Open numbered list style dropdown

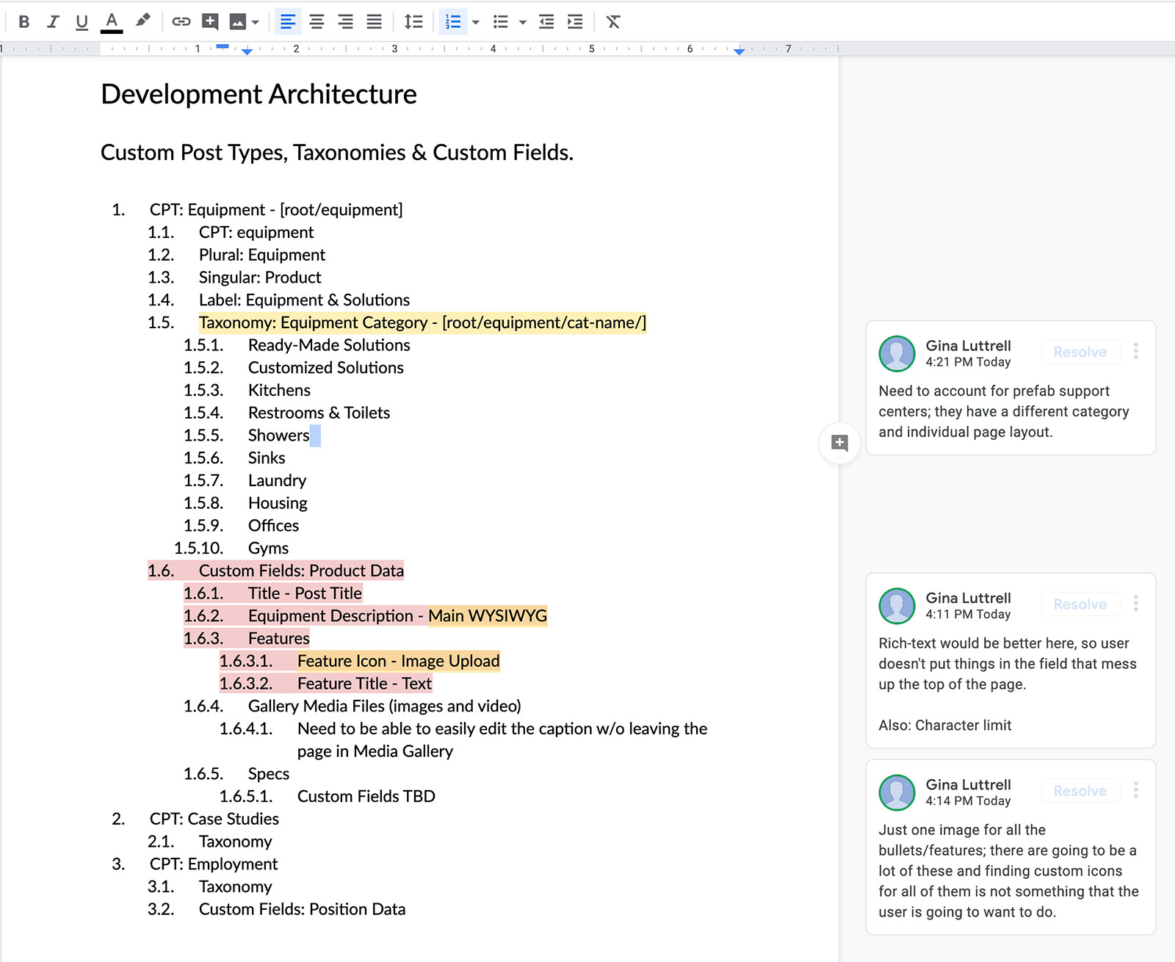(476, 22)
